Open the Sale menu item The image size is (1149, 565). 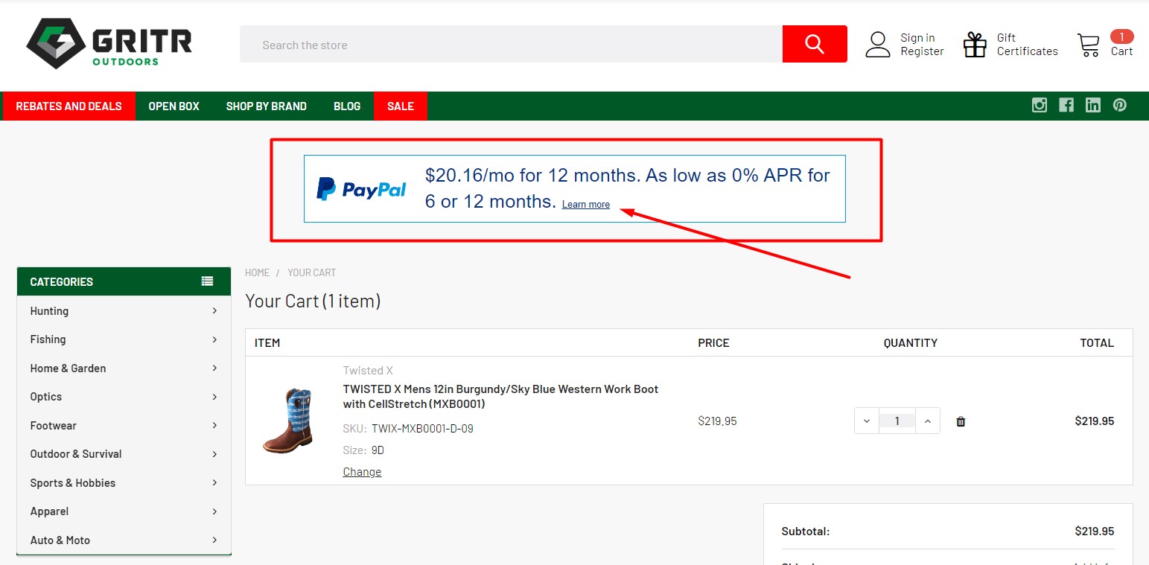(401, 106)
